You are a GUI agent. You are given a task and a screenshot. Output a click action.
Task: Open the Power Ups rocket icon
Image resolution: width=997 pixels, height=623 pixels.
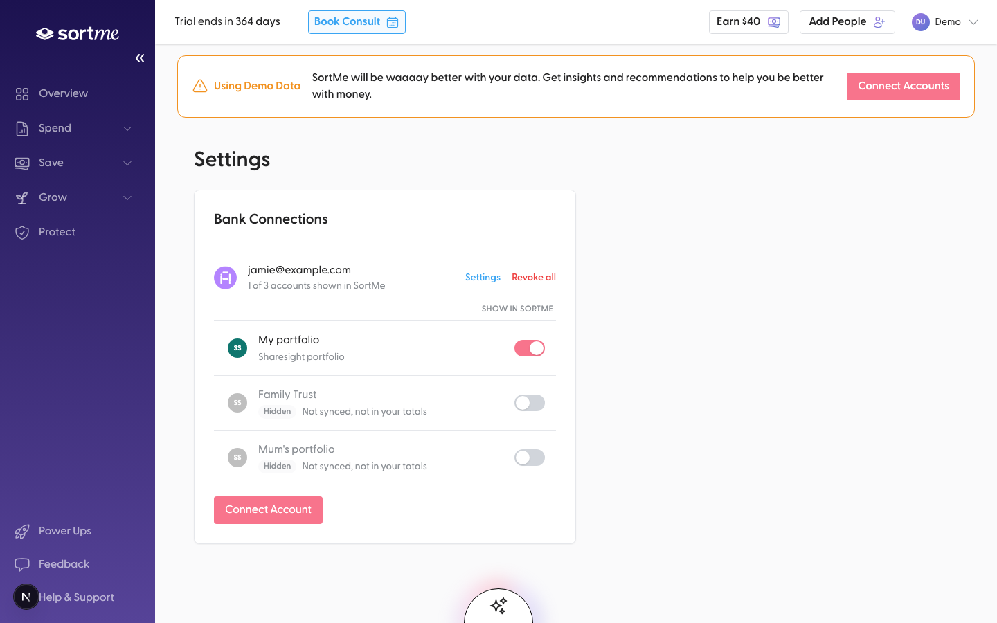(22, 531)
